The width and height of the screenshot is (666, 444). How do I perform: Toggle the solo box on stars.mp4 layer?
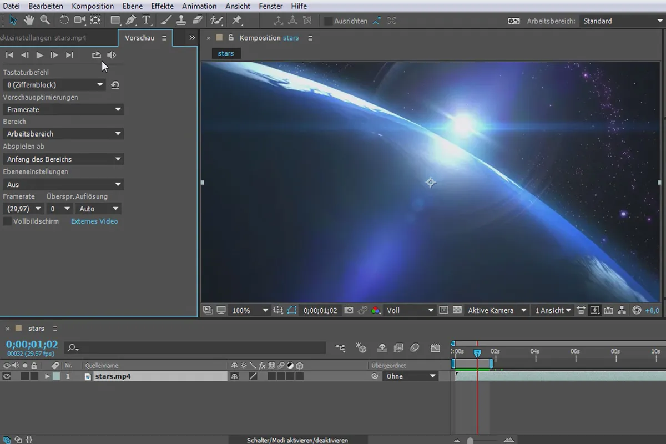point(25,376)
